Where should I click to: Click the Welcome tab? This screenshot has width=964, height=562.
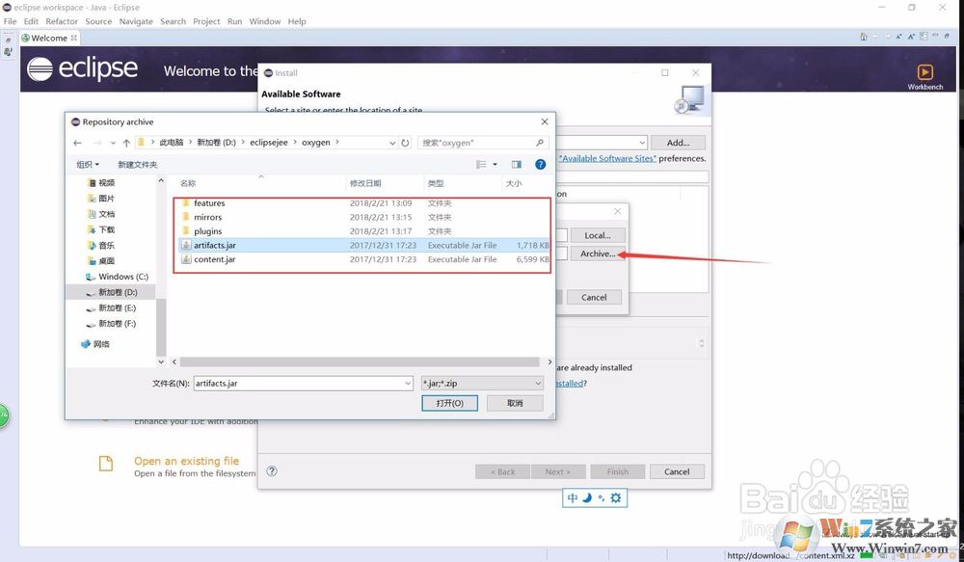[x=48, y=39]
